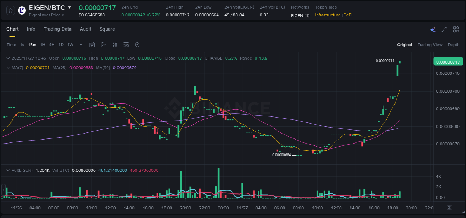Open chart settings hexagon icon
The width and height of the screenshot is (466, 218).
137,45
